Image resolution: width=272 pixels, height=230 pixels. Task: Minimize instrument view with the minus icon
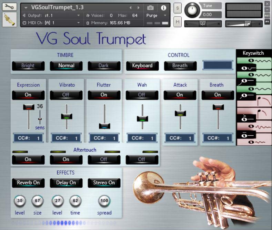pyautogui.click(x=267, y=10)
